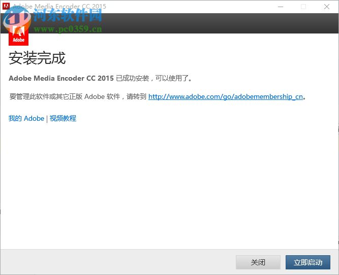The image size is (339, 275).
Task: Open the adobemembership_cn hyperlink
Action: [226, 96]
